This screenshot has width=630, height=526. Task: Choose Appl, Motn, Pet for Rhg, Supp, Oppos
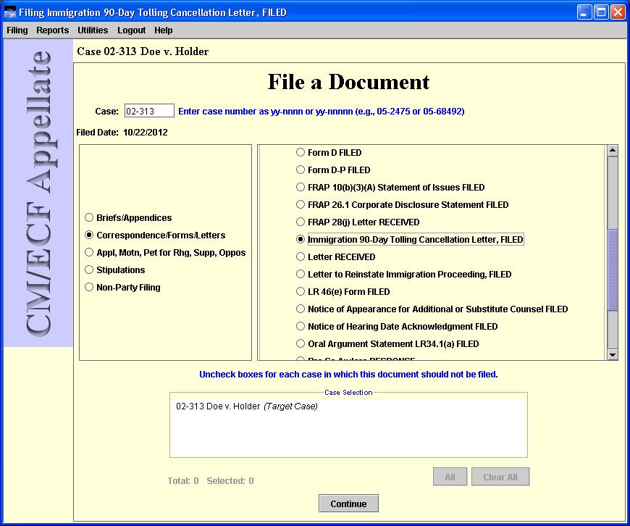(165, 253)
